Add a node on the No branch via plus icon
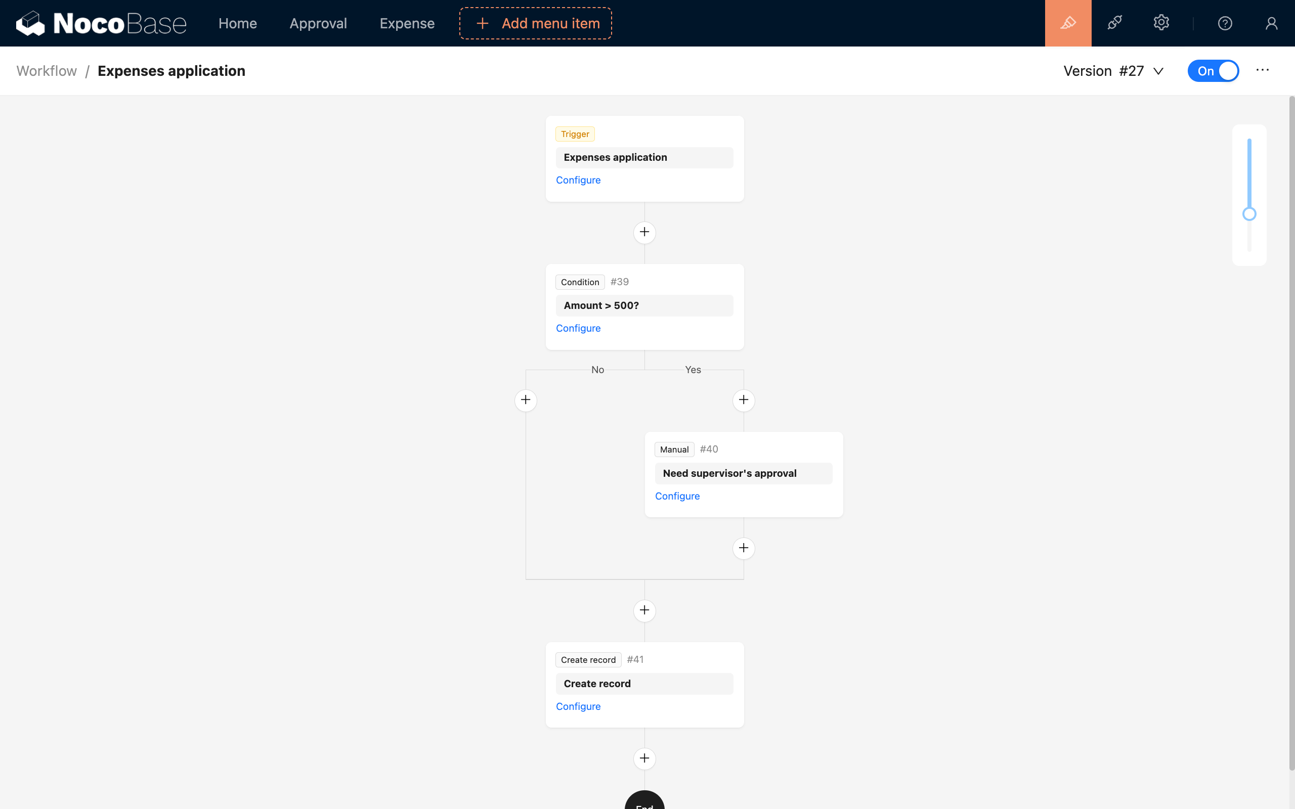Screen dimensions: 1295x809 coord(526,399)
